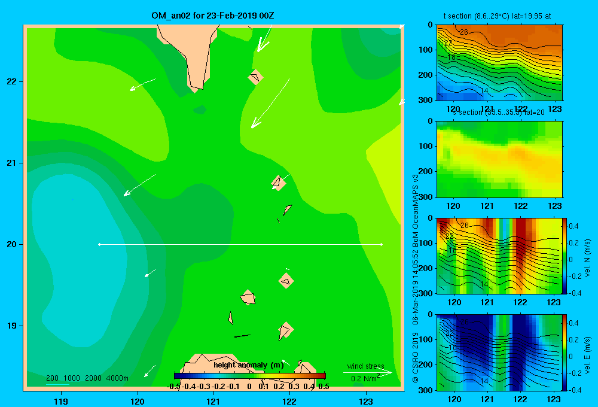Viewport: 598px width, 407px height.
Task: Click latitude label 19 on the main map
Action: tap(12, 326)
